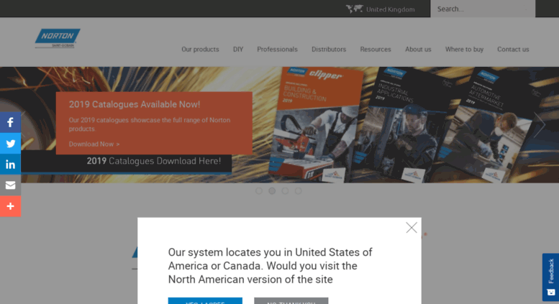The height and width of the screenshot is (304, 559).
Task: Open the Distributors menu
Action: [x=329, y=50]
